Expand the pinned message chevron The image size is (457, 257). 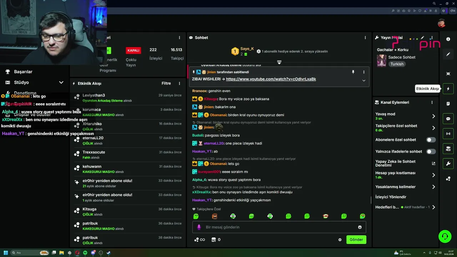pyautogui.click(x=364, y=80)
